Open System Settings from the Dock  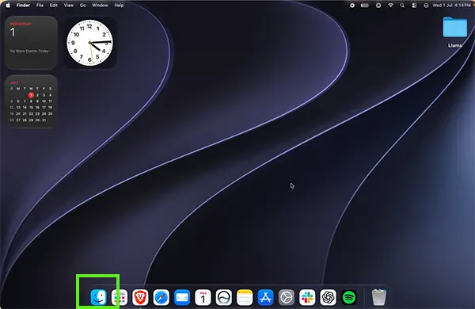[x=287, y=297]
